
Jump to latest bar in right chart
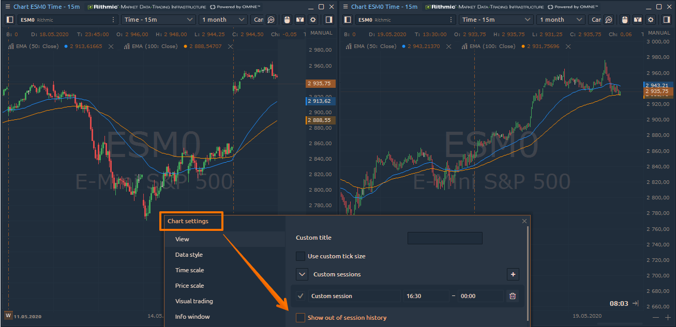635,304
